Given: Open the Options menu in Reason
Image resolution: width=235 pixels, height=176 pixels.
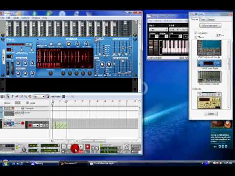Looking at the screenshot, I should [25, 18].
